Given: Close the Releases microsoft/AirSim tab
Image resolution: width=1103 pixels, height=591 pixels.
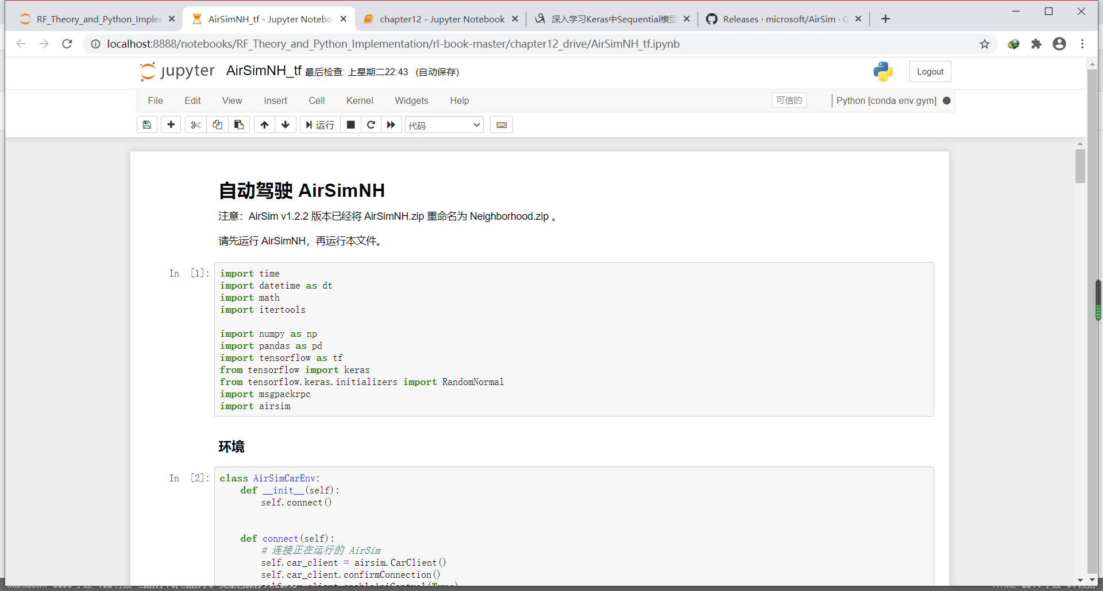Looking at the screenshot, I should point(858,19).
